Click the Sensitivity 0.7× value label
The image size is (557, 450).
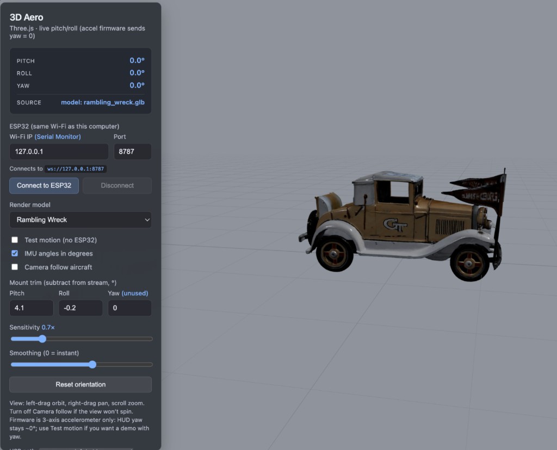pos(48,327)
